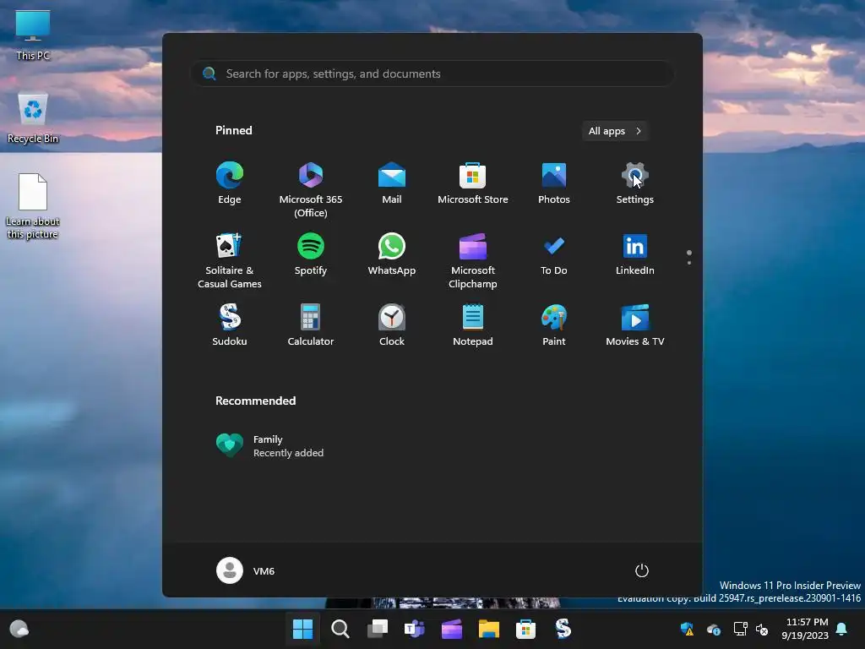
Task: Open Task View on the taskbar
Action: coord(378,629)
